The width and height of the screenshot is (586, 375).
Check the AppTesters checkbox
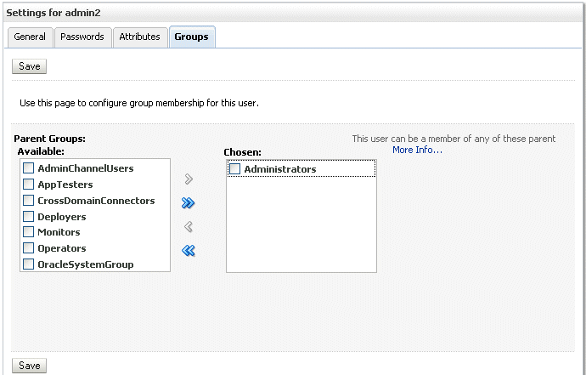(x=28, y=185)
